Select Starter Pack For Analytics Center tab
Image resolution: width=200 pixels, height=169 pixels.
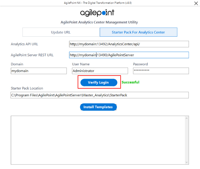click(138, 32)
